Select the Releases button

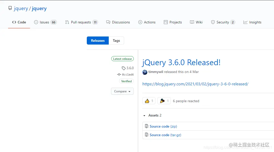coord(98,41)
